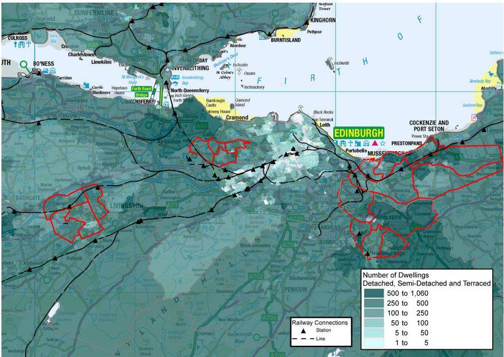
Task: Click the Detached, Semi-Detached and Terraced subtitle
Action: (426, 283)
